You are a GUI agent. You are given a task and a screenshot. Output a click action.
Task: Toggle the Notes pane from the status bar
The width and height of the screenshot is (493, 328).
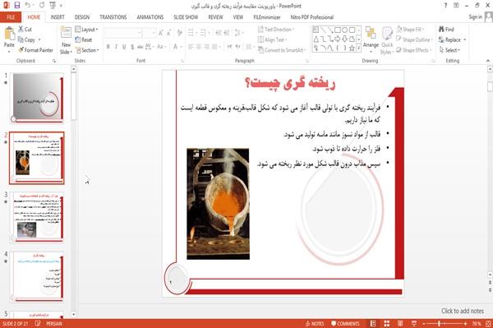tap(315, 324)
